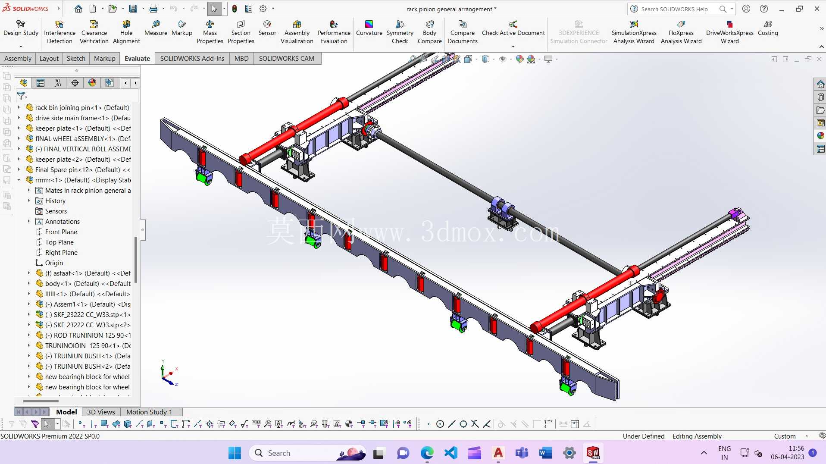Screen dimensions: 826x464
Task: Open the Motion Study 1 tab
Action: coord(149,412)
